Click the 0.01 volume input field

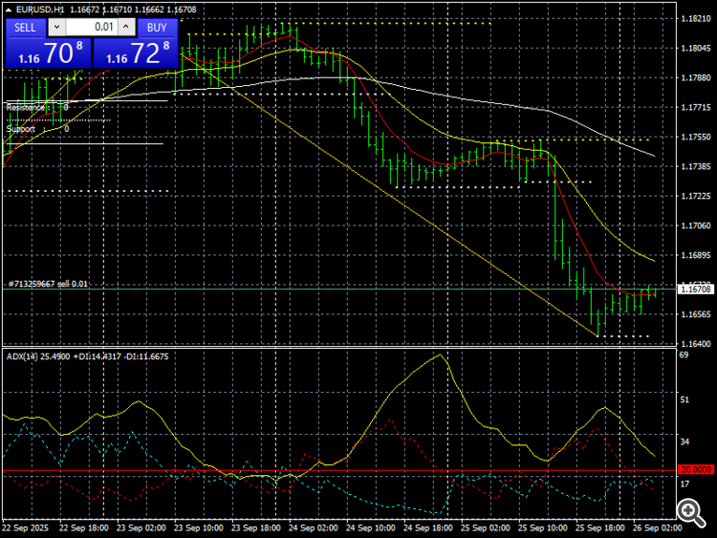point(92,28)
